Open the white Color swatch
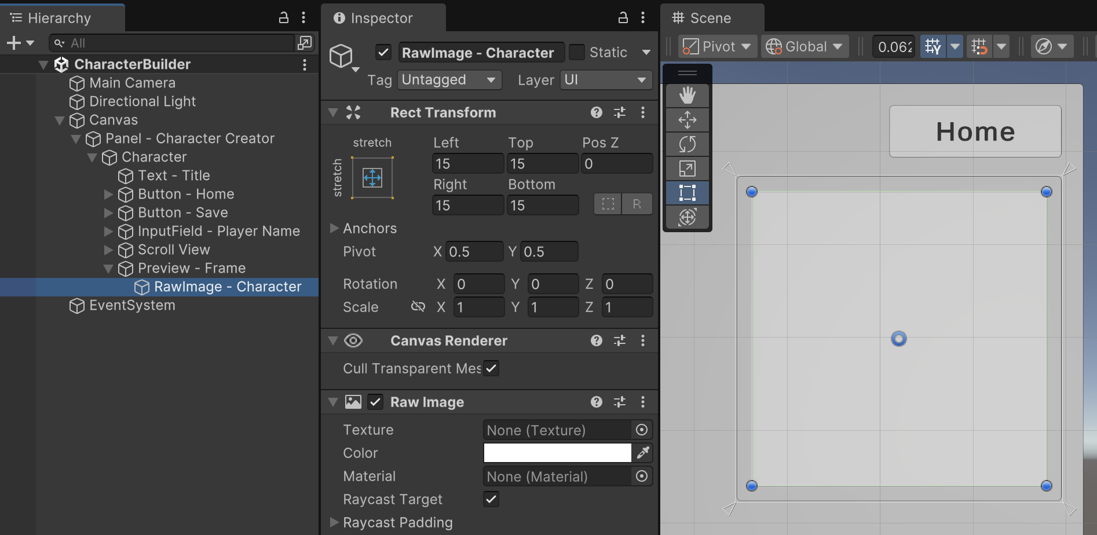 coord(557,453)
